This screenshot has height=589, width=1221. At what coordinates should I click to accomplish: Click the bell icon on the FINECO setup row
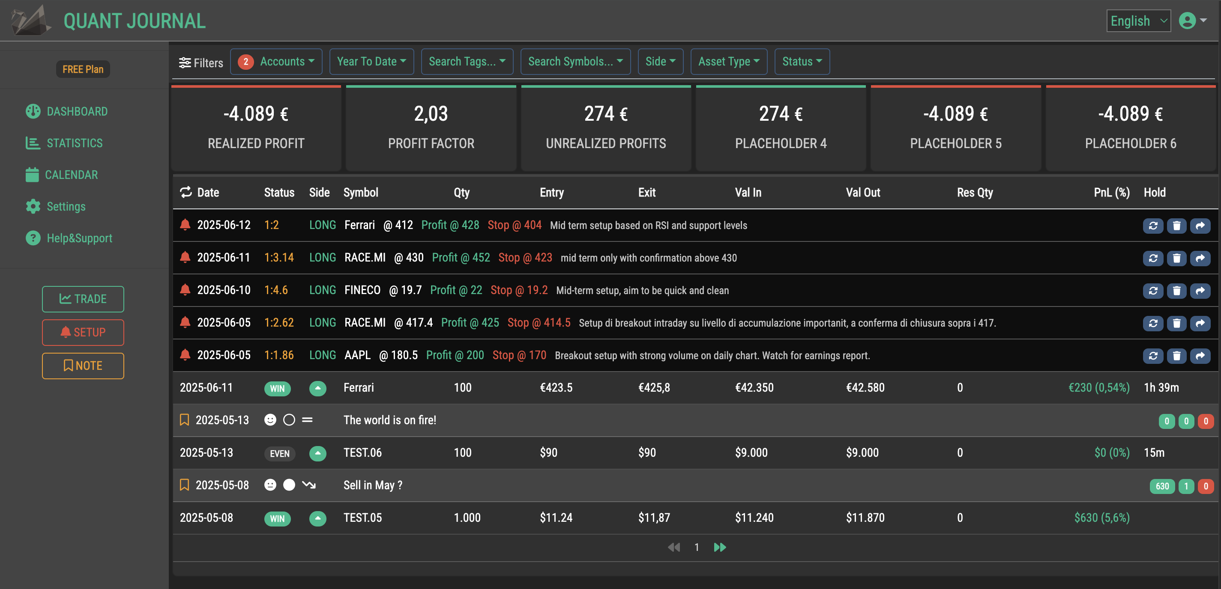point(186,290)
